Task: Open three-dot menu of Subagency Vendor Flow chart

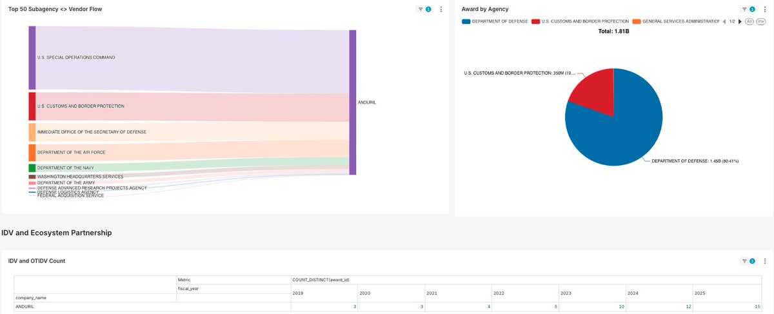Action: tap(441, 10)
